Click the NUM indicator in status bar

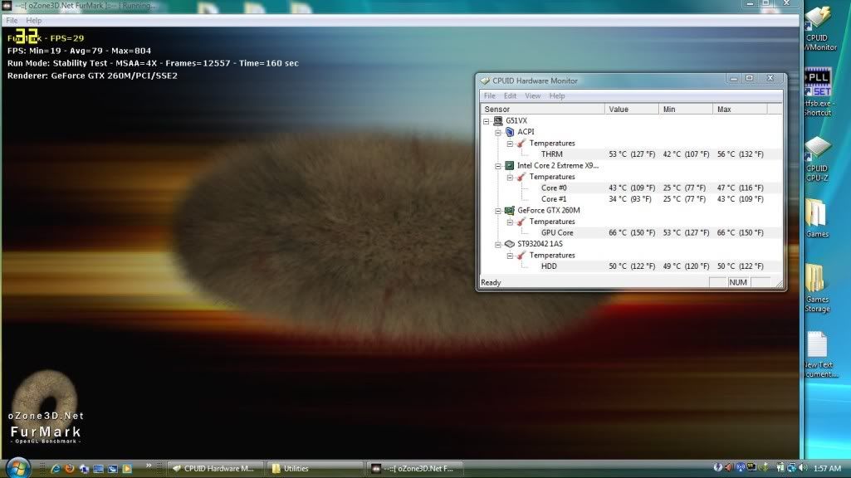[738, 283]
